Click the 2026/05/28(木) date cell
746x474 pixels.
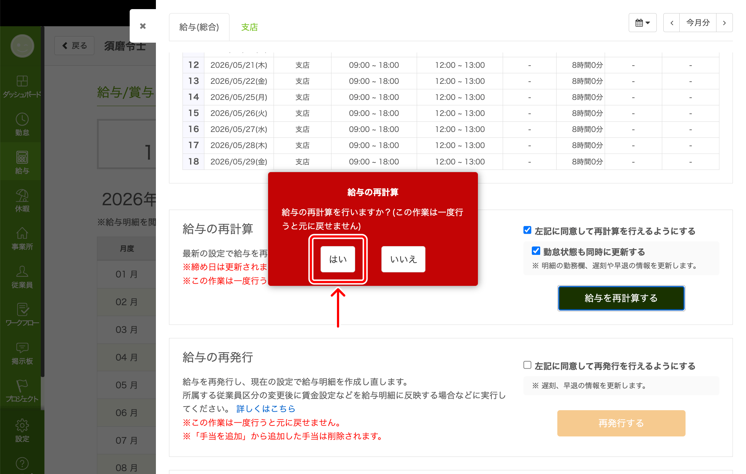(x=239, y=145)
